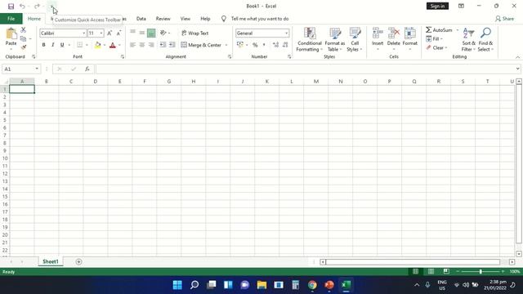This screenshot has height=294, width=523.
Task: Click the Sign in button
Action: (x=437, y=6)
